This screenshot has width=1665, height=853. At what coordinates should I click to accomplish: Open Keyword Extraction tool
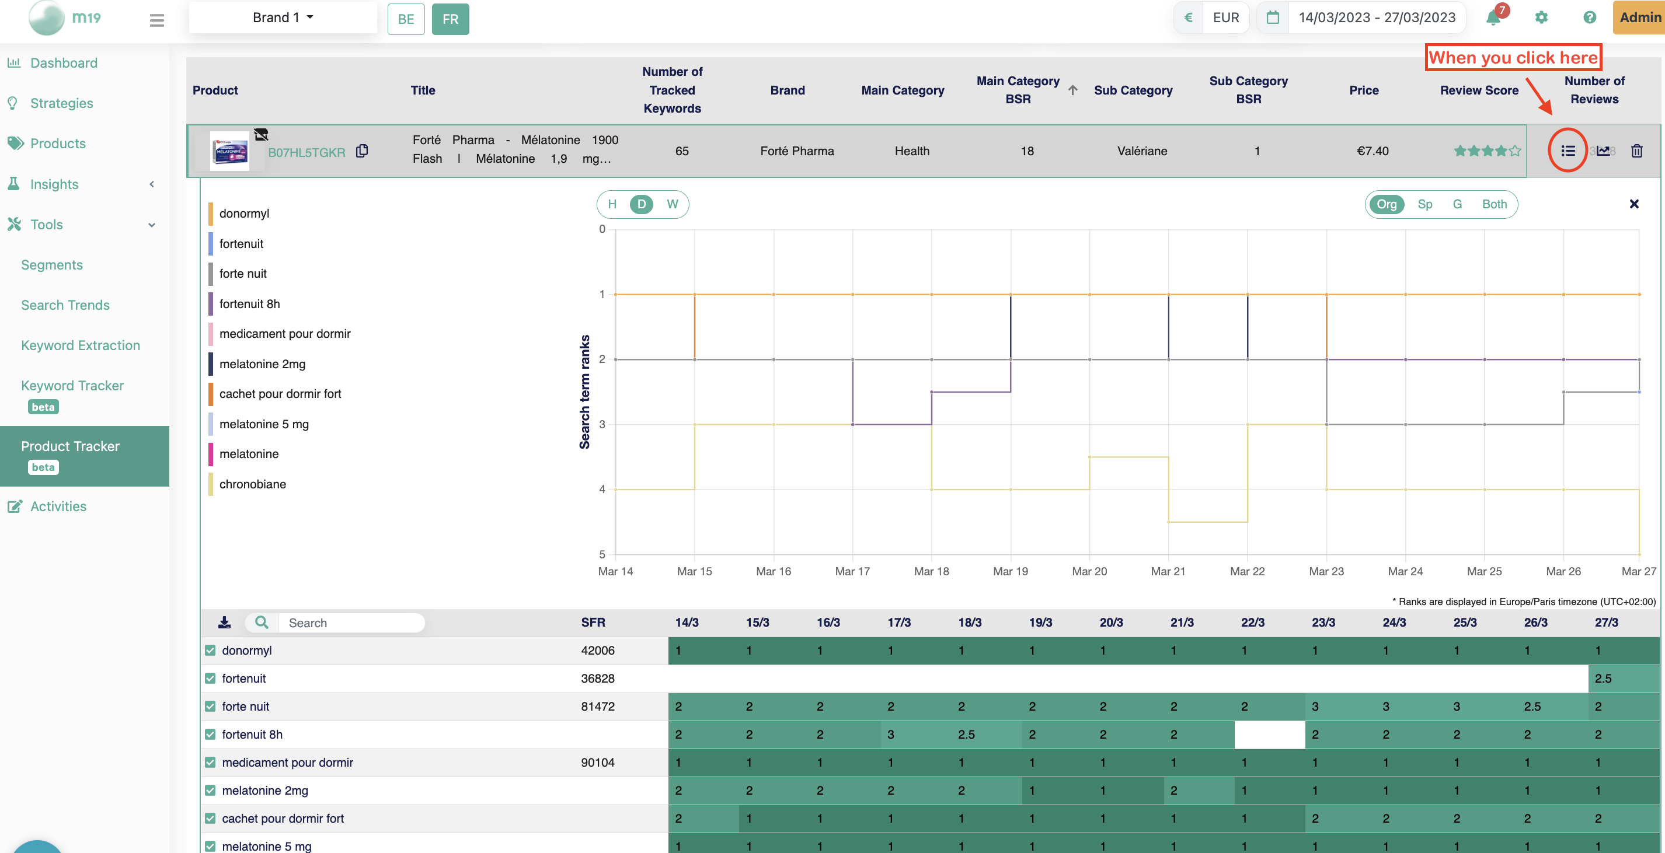click(80, 345)
